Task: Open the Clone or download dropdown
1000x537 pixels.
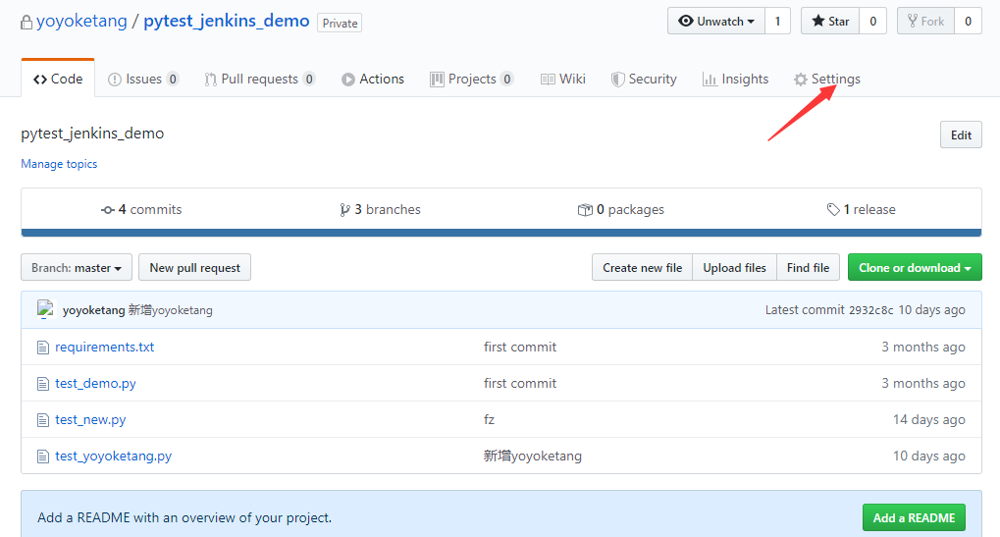Action: pos(914,268)
